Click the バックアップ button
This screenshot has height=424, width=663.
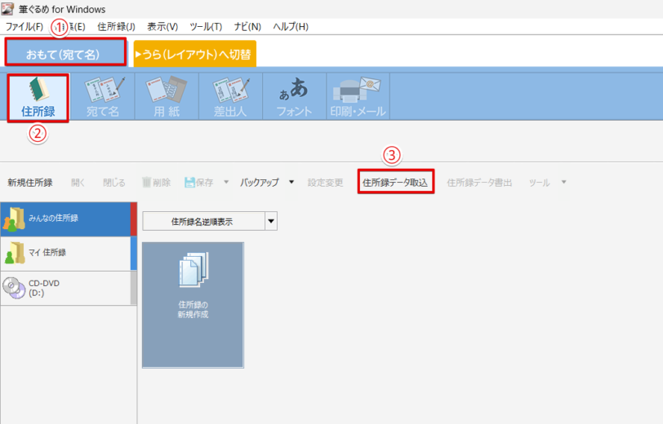[x=260, y=183]
